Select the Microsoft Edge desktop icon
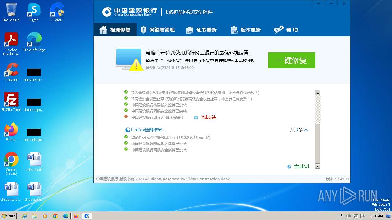This screenshot has height=220, width=392. pyautogui.click(x=34, y=42)
